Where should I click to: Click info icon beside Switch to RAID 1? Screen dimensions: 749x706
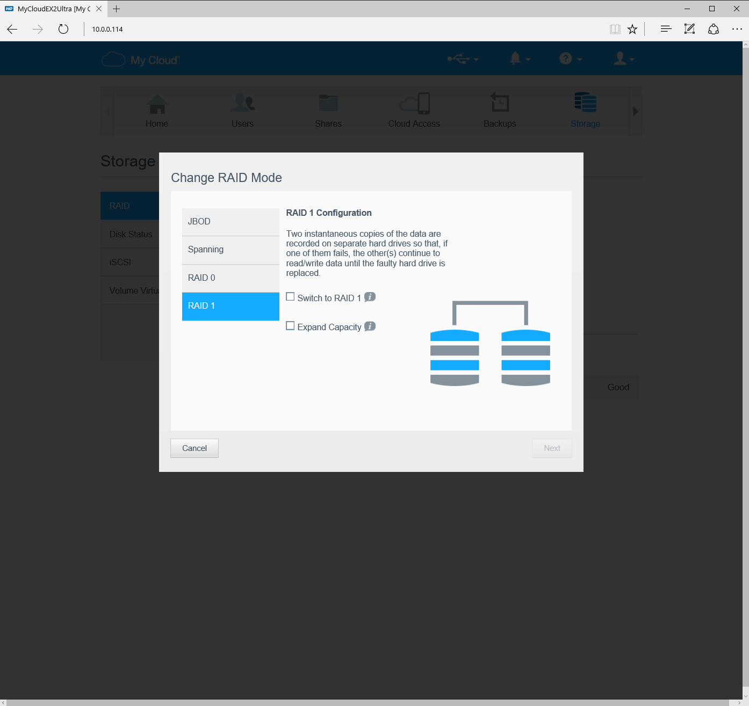[x=370, y=297]
